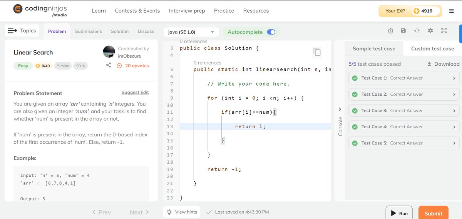This screenshot has width=462, height=219.
Task: Open the Topics list button
Action: 22,31
